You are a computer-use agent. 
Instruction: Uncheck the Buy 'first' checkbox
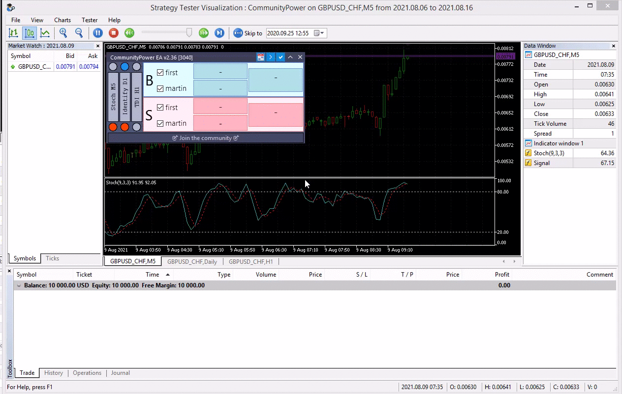(x=160, y=72)
